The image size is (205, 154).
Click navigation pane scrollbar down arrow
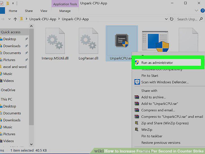click(31, 144)
